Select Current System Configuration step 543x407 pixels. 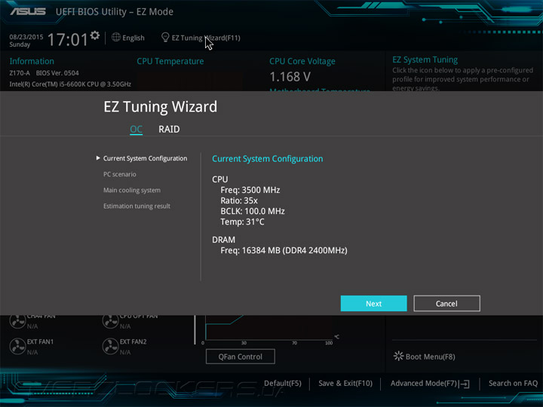pos(145,158)
